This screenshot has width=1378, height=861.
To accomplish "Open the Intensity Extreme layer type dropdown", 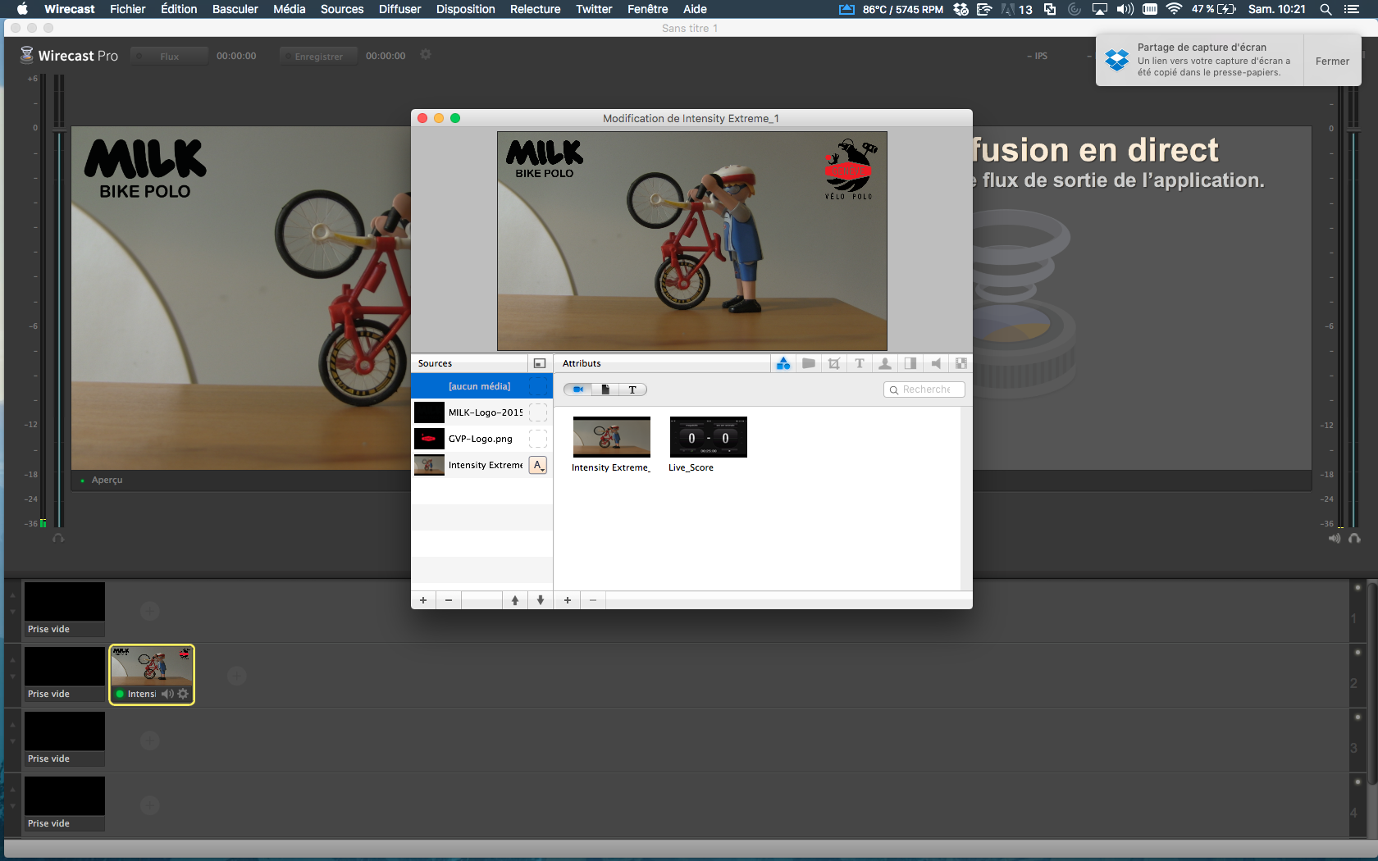I will [x=538, y=465].
